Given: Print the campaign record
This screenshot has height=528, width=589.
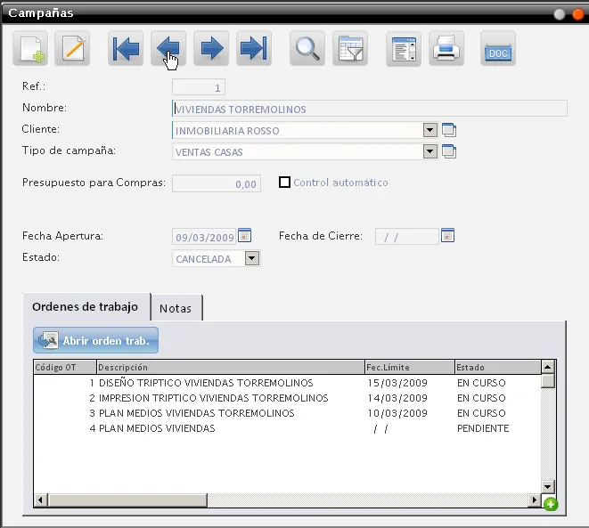Looking at the screenshot, I should (446, 48).
